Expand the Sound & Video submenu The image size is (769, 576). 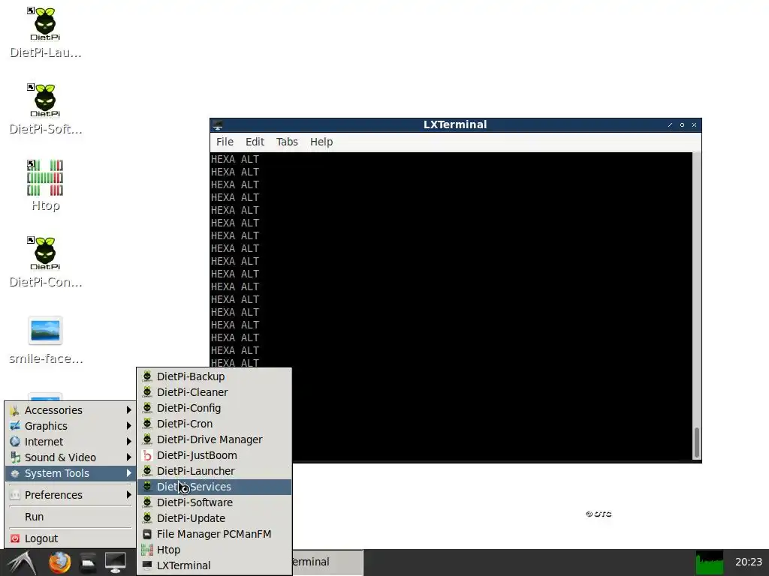71,457
